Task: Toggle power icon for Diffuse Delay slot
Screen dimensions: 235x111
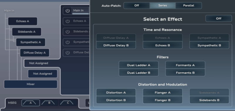Action: coord(68,53)
